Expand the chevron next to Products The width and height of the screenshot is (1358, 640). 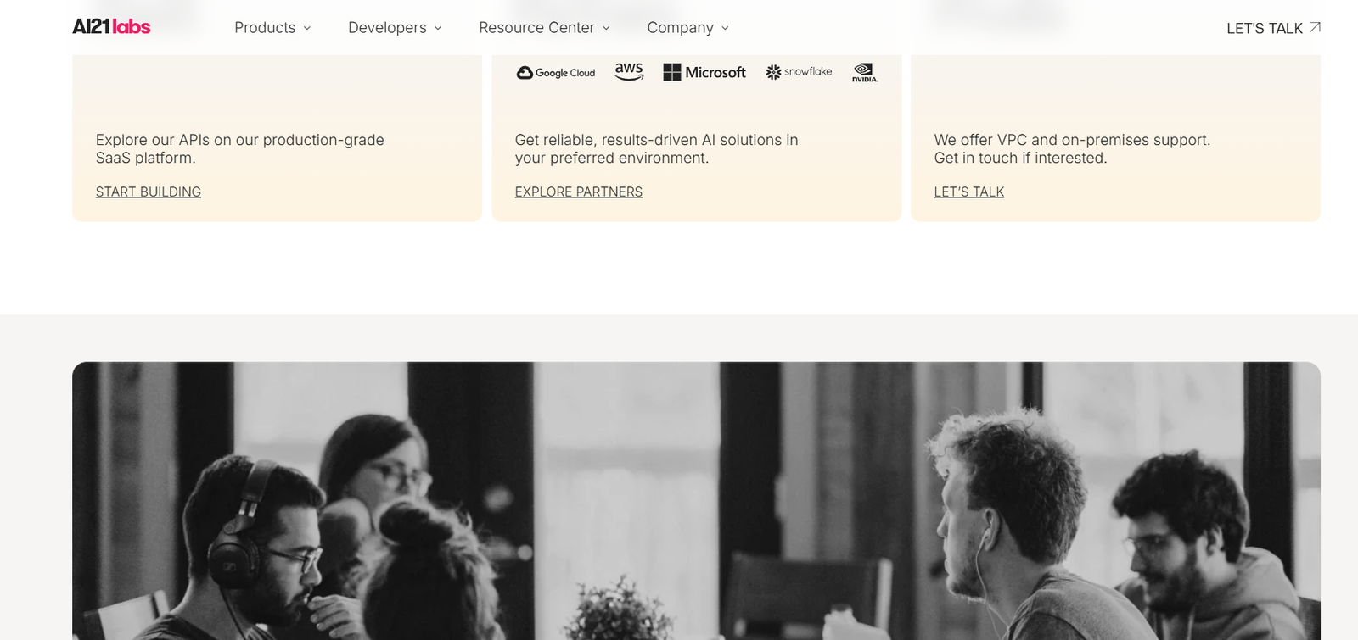307,28
